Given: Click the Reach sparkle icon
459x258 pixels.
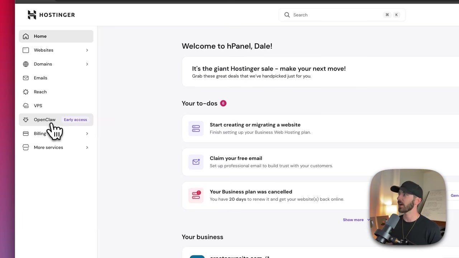Looking at the screenshot, I should (x=26, y=92).
